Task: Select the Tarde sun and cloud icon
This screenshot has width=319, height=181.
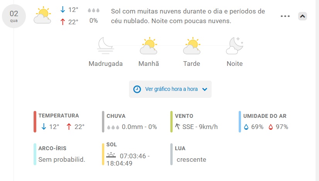Action: coord(192,45)
